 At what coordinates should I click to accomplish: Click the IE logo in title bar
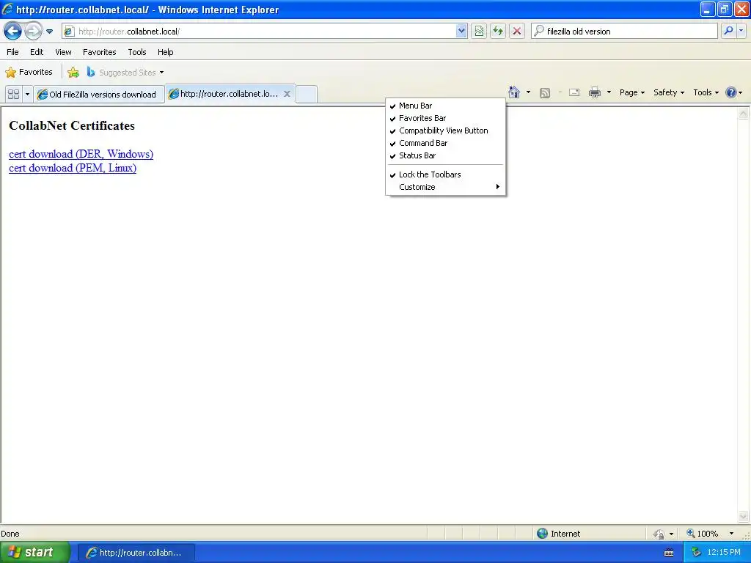pos(7,9)
